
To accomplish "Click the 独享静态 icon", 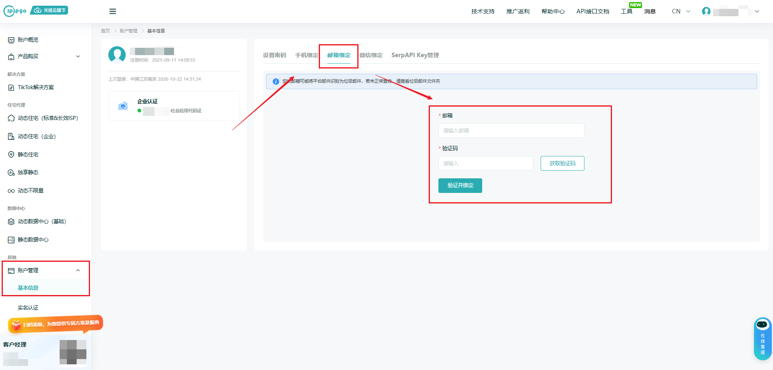I will click(x=11, y=173).
